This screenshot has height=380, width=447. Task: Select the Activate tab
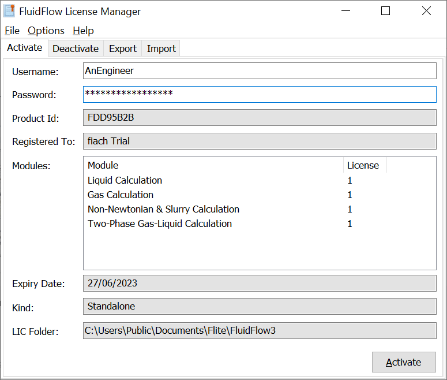click(x=24, y=48)
